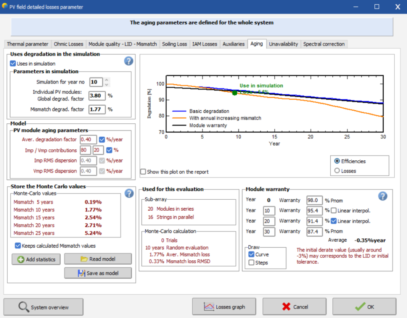Open the Losses graph
Viewport: 407px width, 318px height.
pos(225,307)
